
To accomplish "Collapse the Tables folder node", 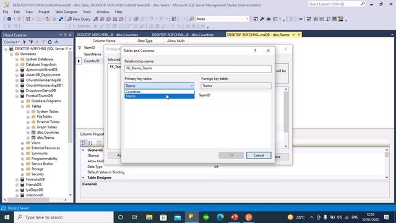I will [22, 106].
